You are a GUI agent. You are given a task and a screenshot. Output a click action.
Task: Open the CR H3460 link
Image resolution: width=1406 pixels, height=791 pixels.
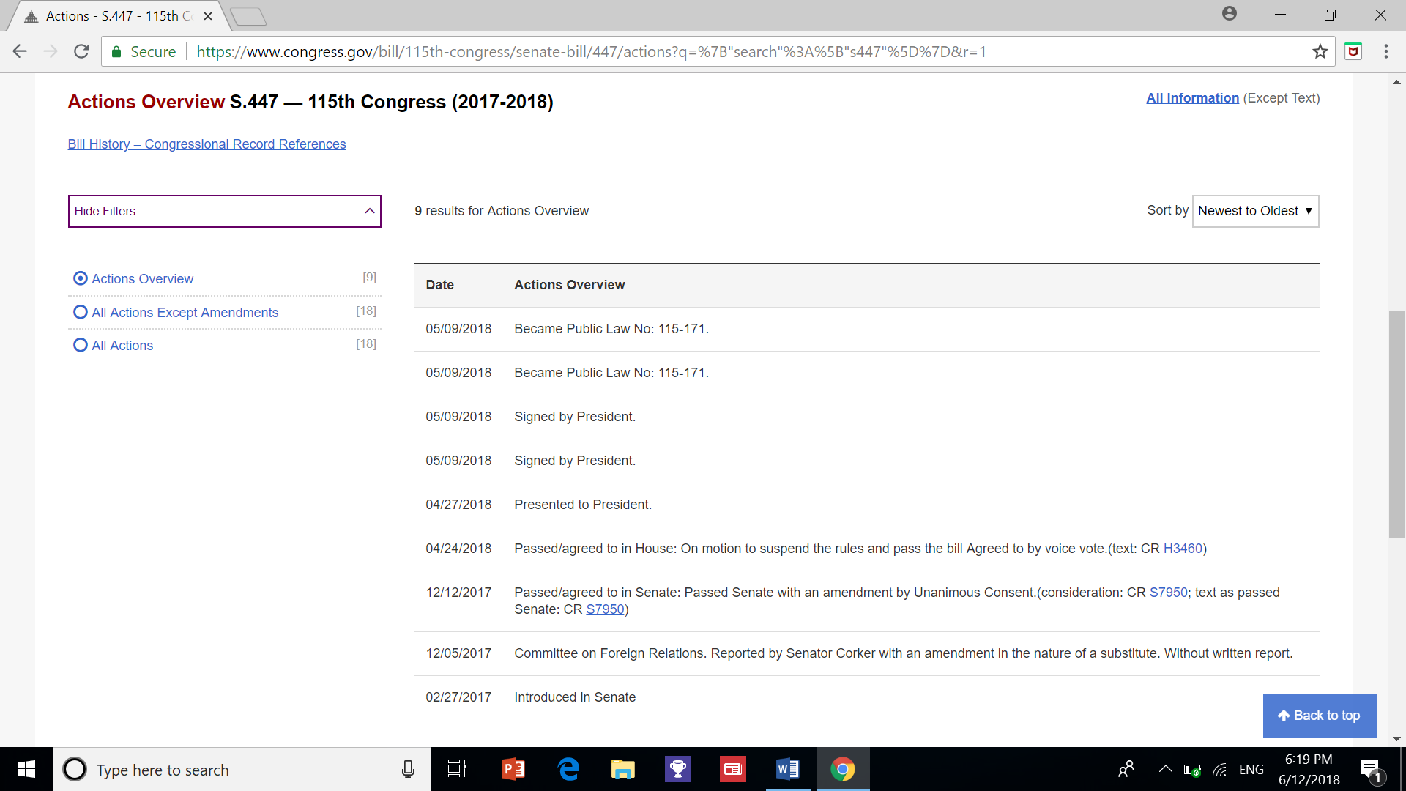(1183, 549)
